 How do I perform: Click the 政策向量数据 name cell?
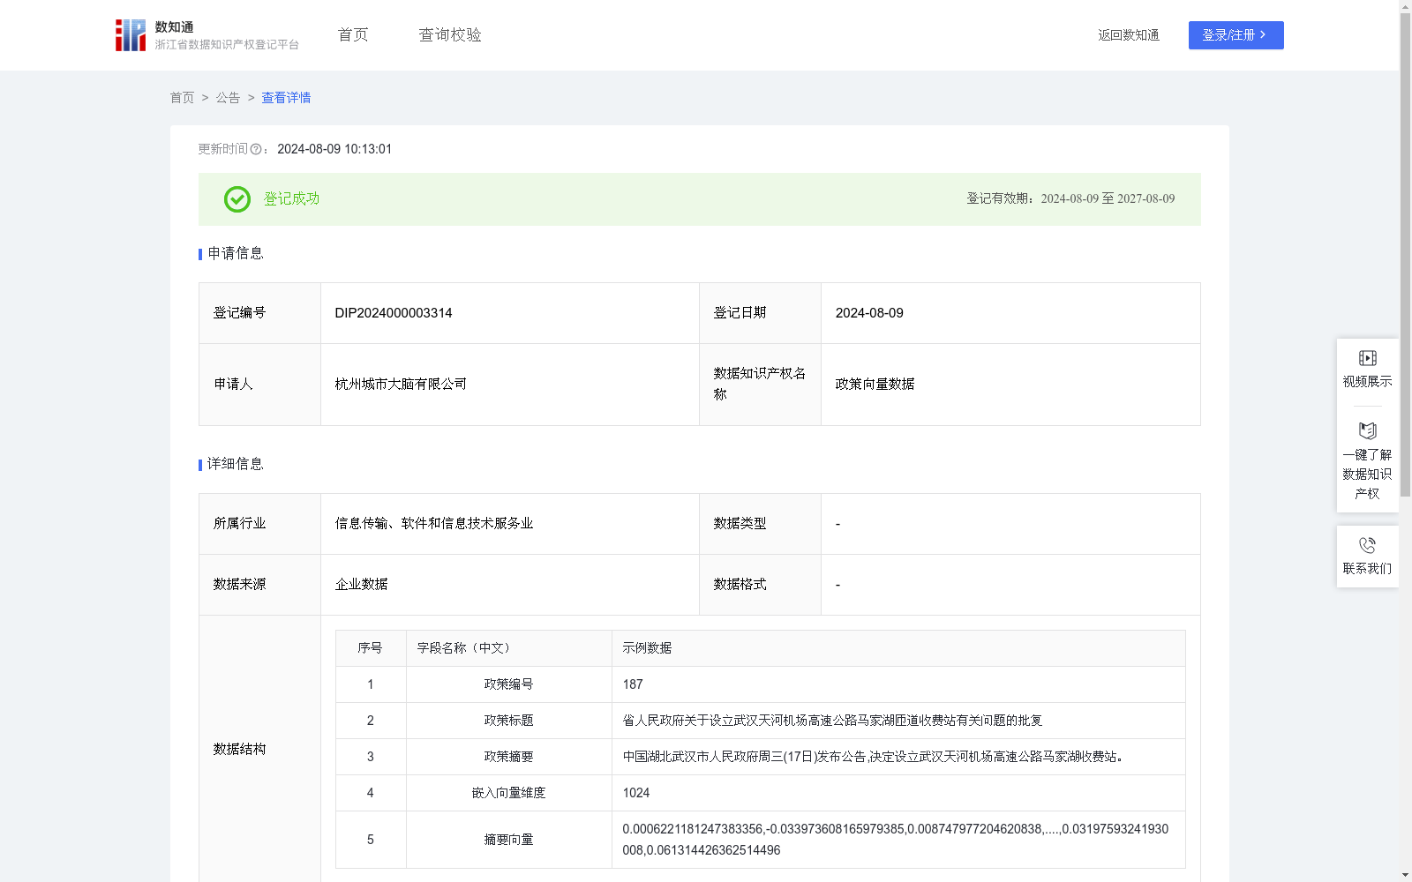(1010, 385)
